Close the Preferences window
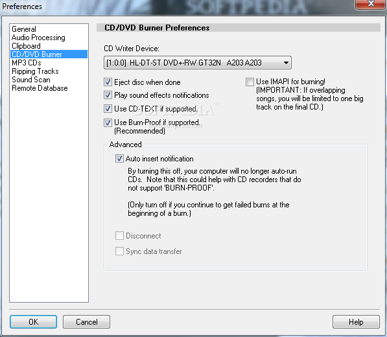 (x=370, y=4)
